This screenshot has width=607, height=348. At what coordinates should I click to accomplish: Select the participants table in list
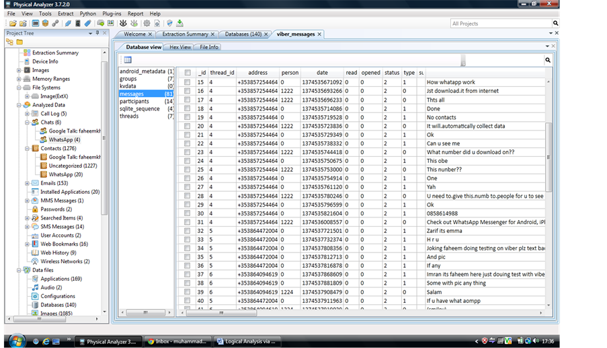coord(146,101)
